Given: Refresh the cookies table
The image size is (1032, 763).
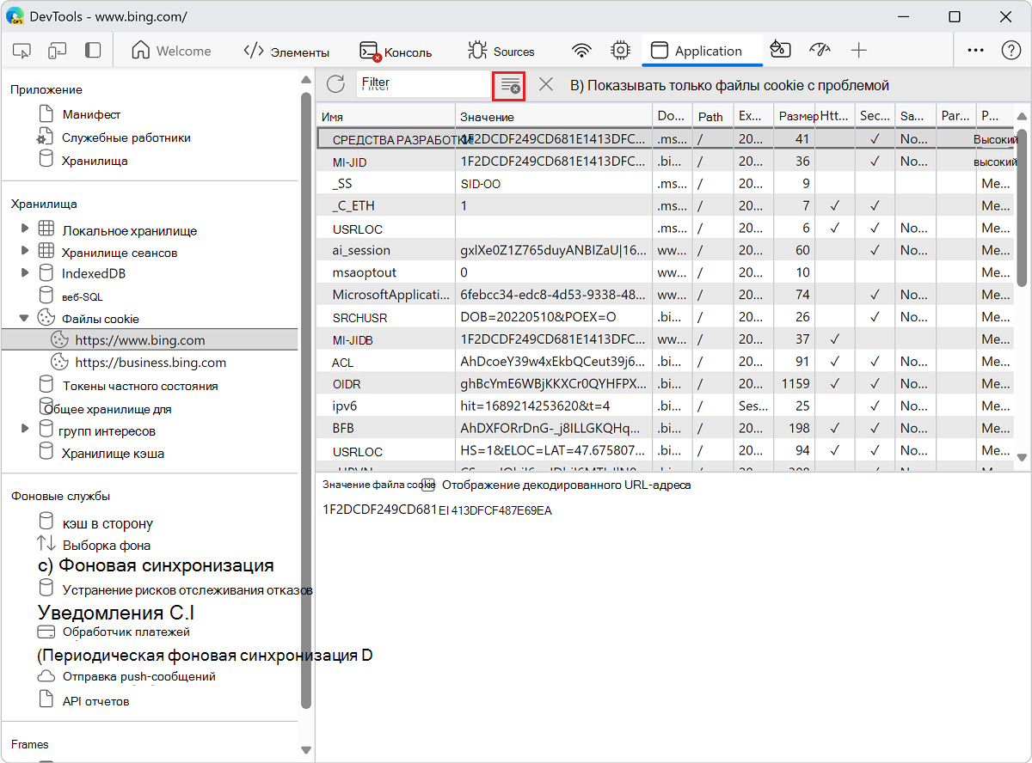Looking at the screenshot, I should coord(335,84).
